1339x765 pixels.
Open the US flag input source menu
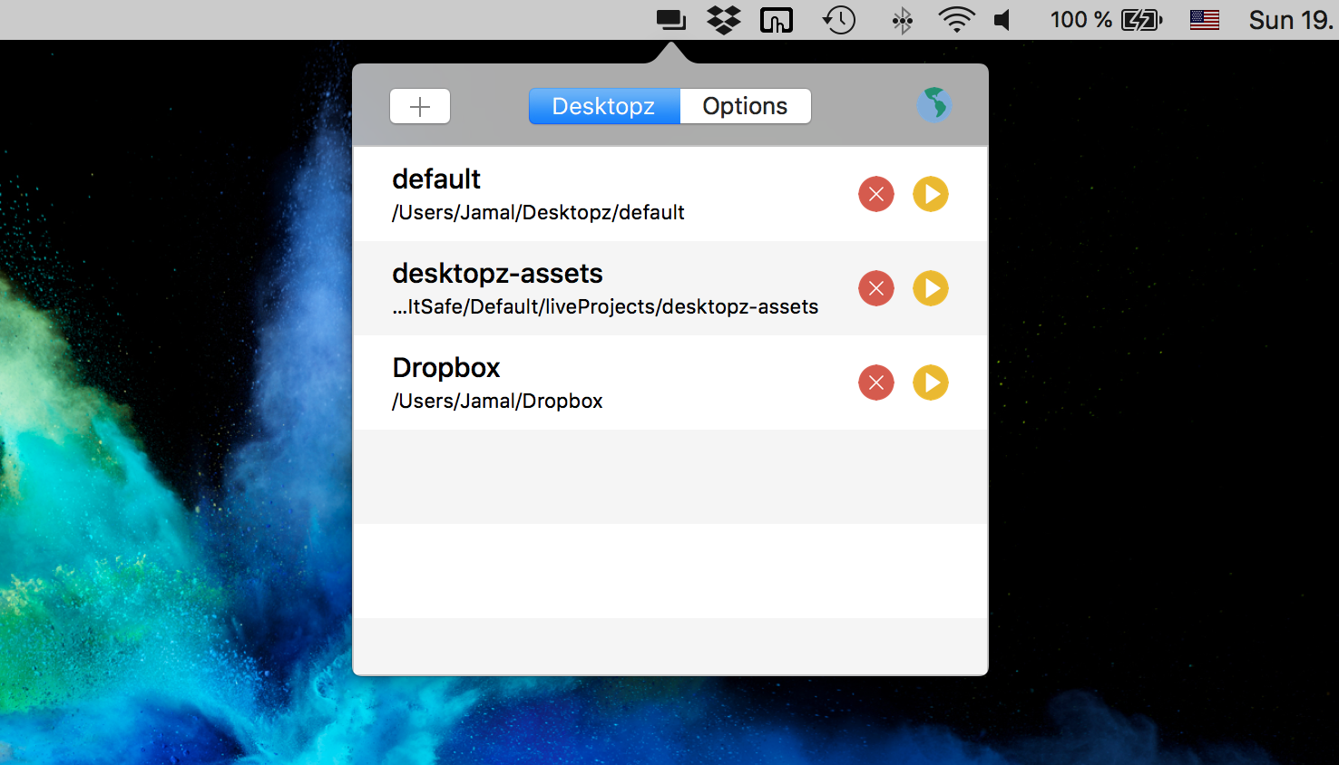click(x=1205, y=20)
